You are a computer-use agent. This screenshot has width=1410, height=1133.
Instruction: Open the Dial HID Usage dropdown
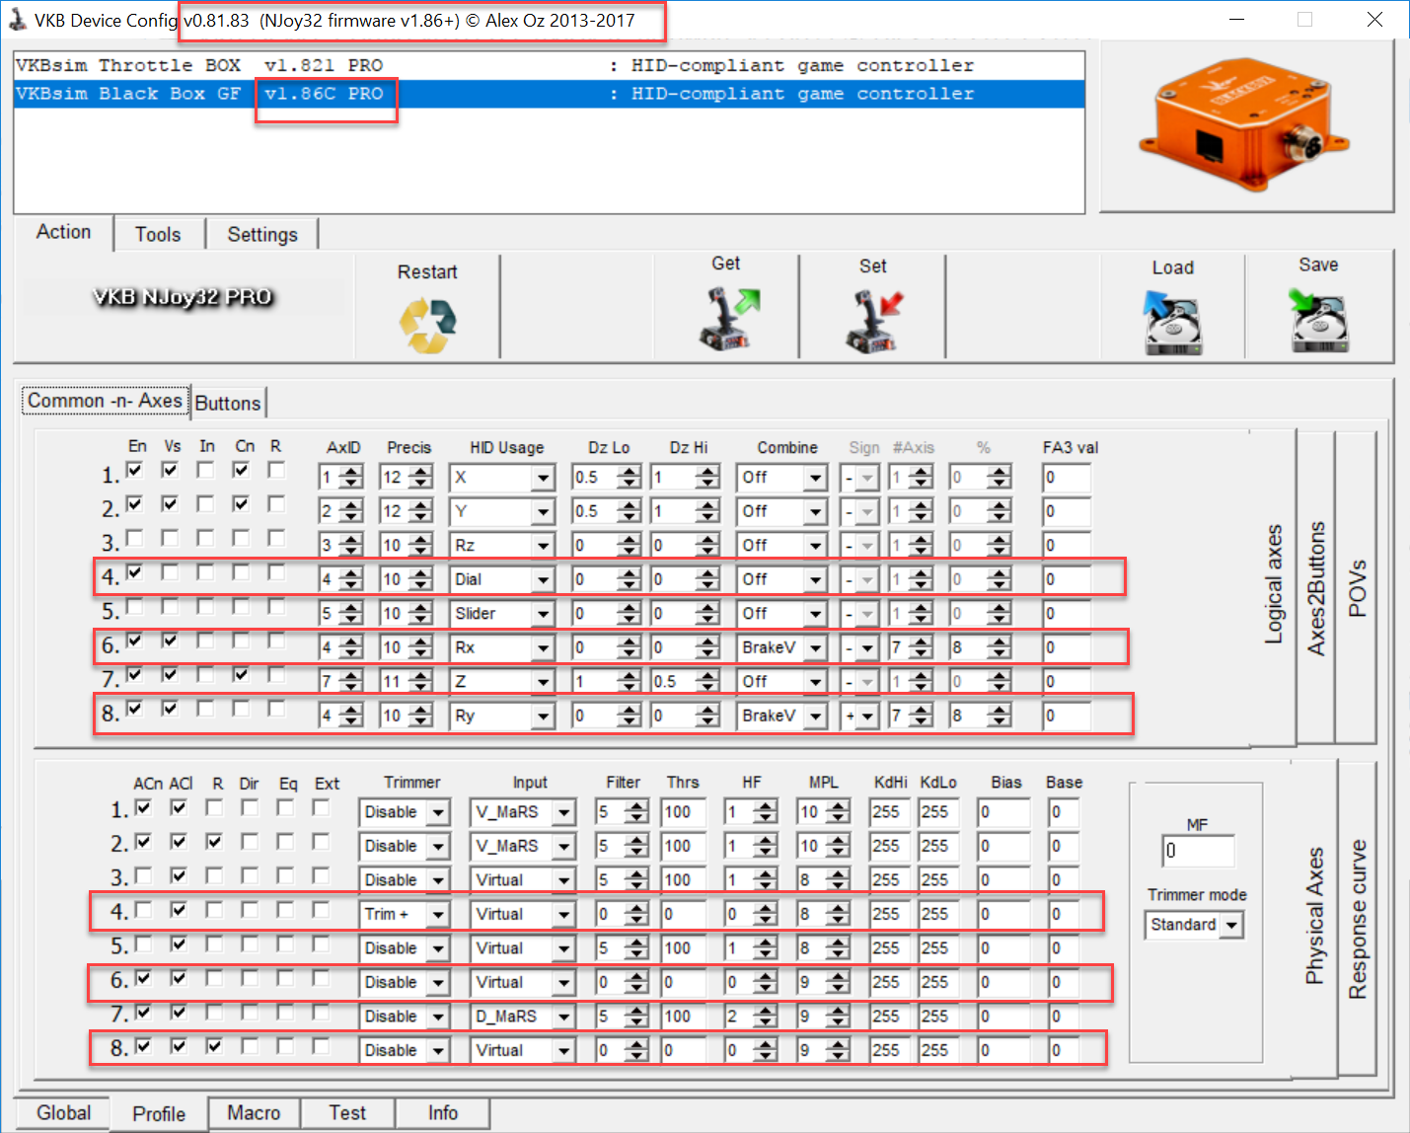click(x=543, y=580)
